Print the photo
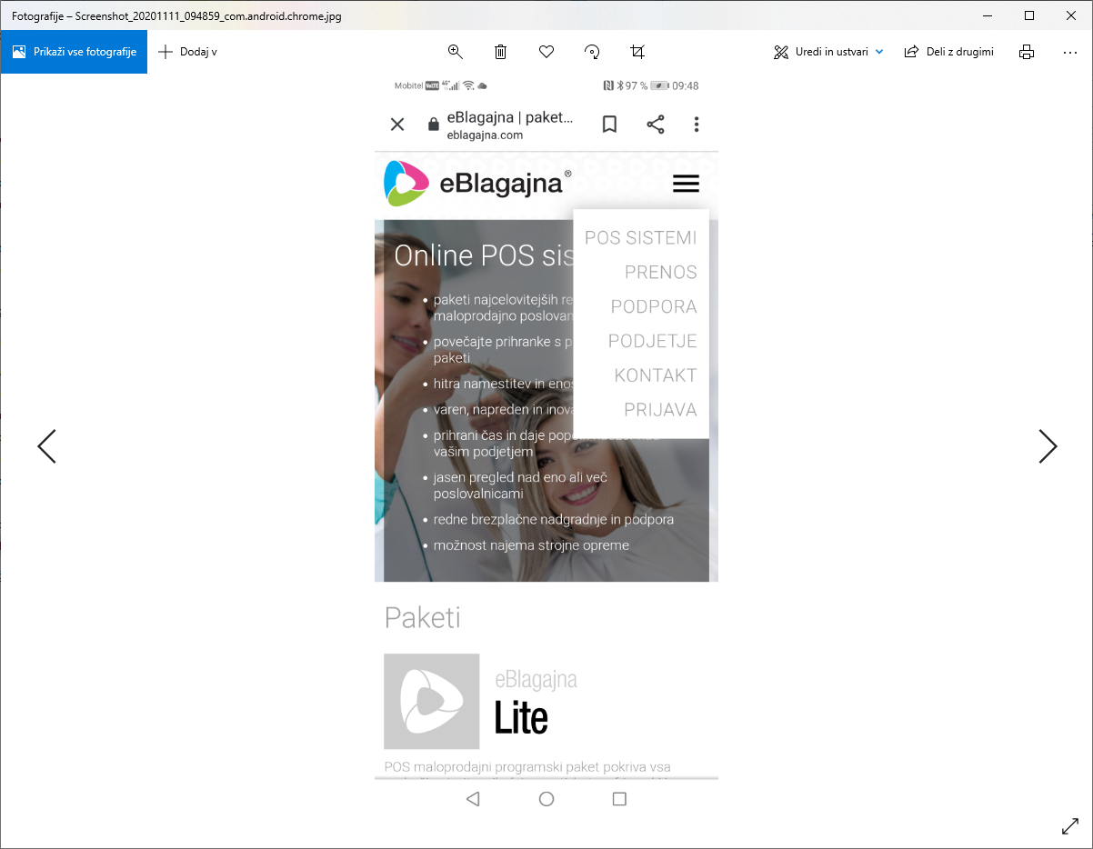 (x=1027, y=52)
